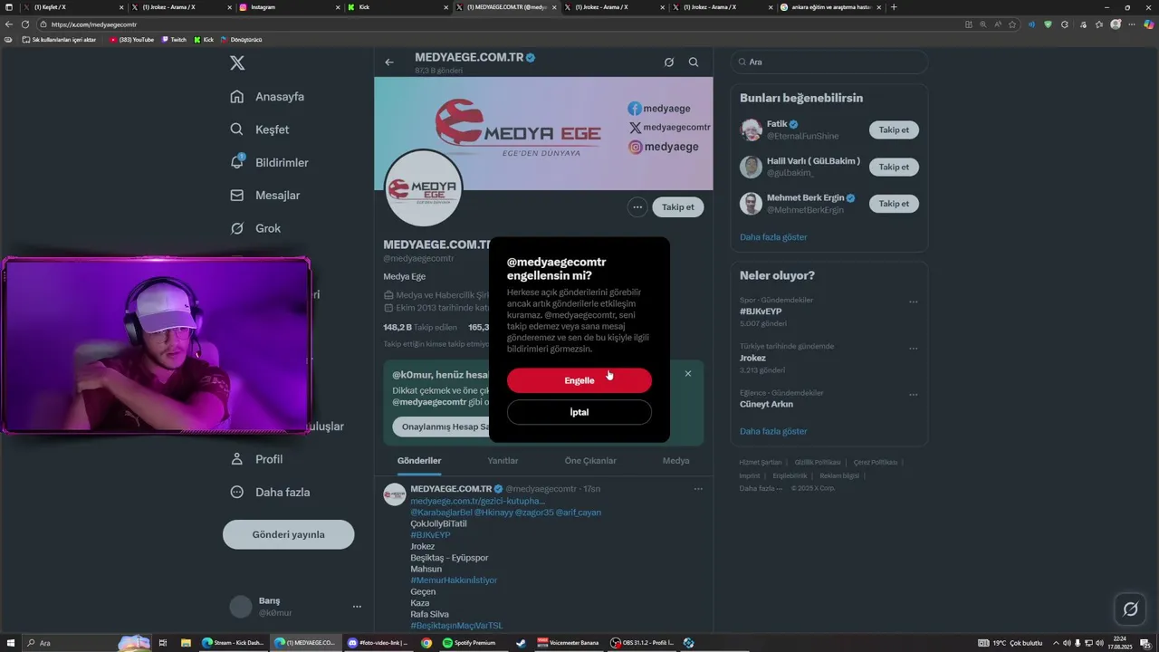Open new browser tab with plus
The height and width of the screenshot is (652, 1159).
click(x=894, y=7)
